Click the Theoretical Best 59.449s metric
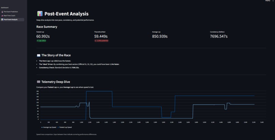The height and width of the screenshot is (140, 275). click(101, 36)
